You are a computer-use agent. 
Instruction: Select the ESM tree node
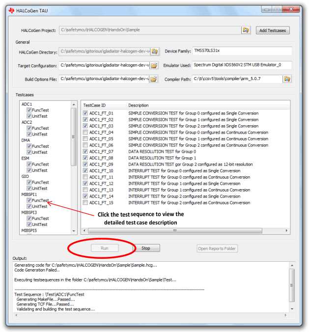point(25,158)
